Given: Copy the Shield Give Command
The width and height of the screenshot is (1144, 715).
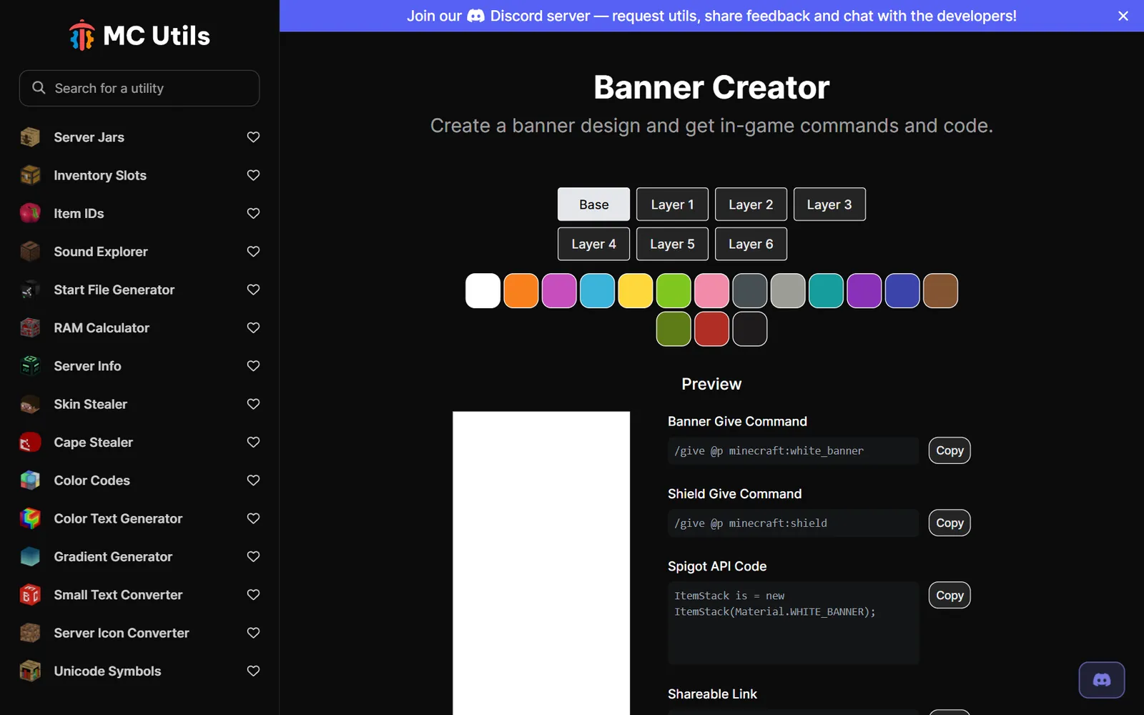Looking at the screenshot, I should (950, 523).
